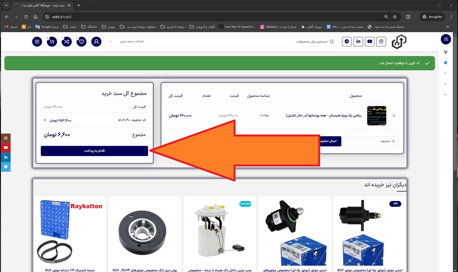
Task: Remove applied coupon 5102030 from totals
Action: 45,120
